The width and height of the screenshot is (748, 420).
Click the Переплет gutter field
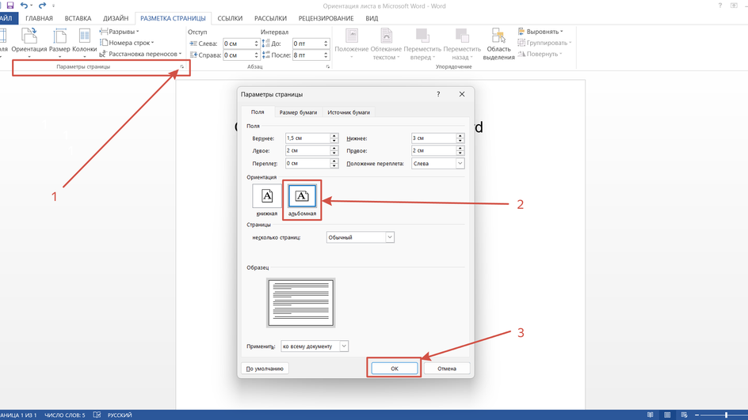tap(307, 163)
